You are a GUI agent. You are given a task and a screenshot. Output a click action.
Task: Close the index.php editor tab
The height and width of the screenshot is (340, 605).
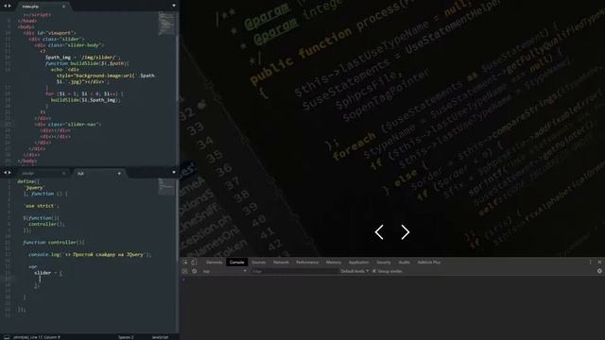(x=63, y=7)
